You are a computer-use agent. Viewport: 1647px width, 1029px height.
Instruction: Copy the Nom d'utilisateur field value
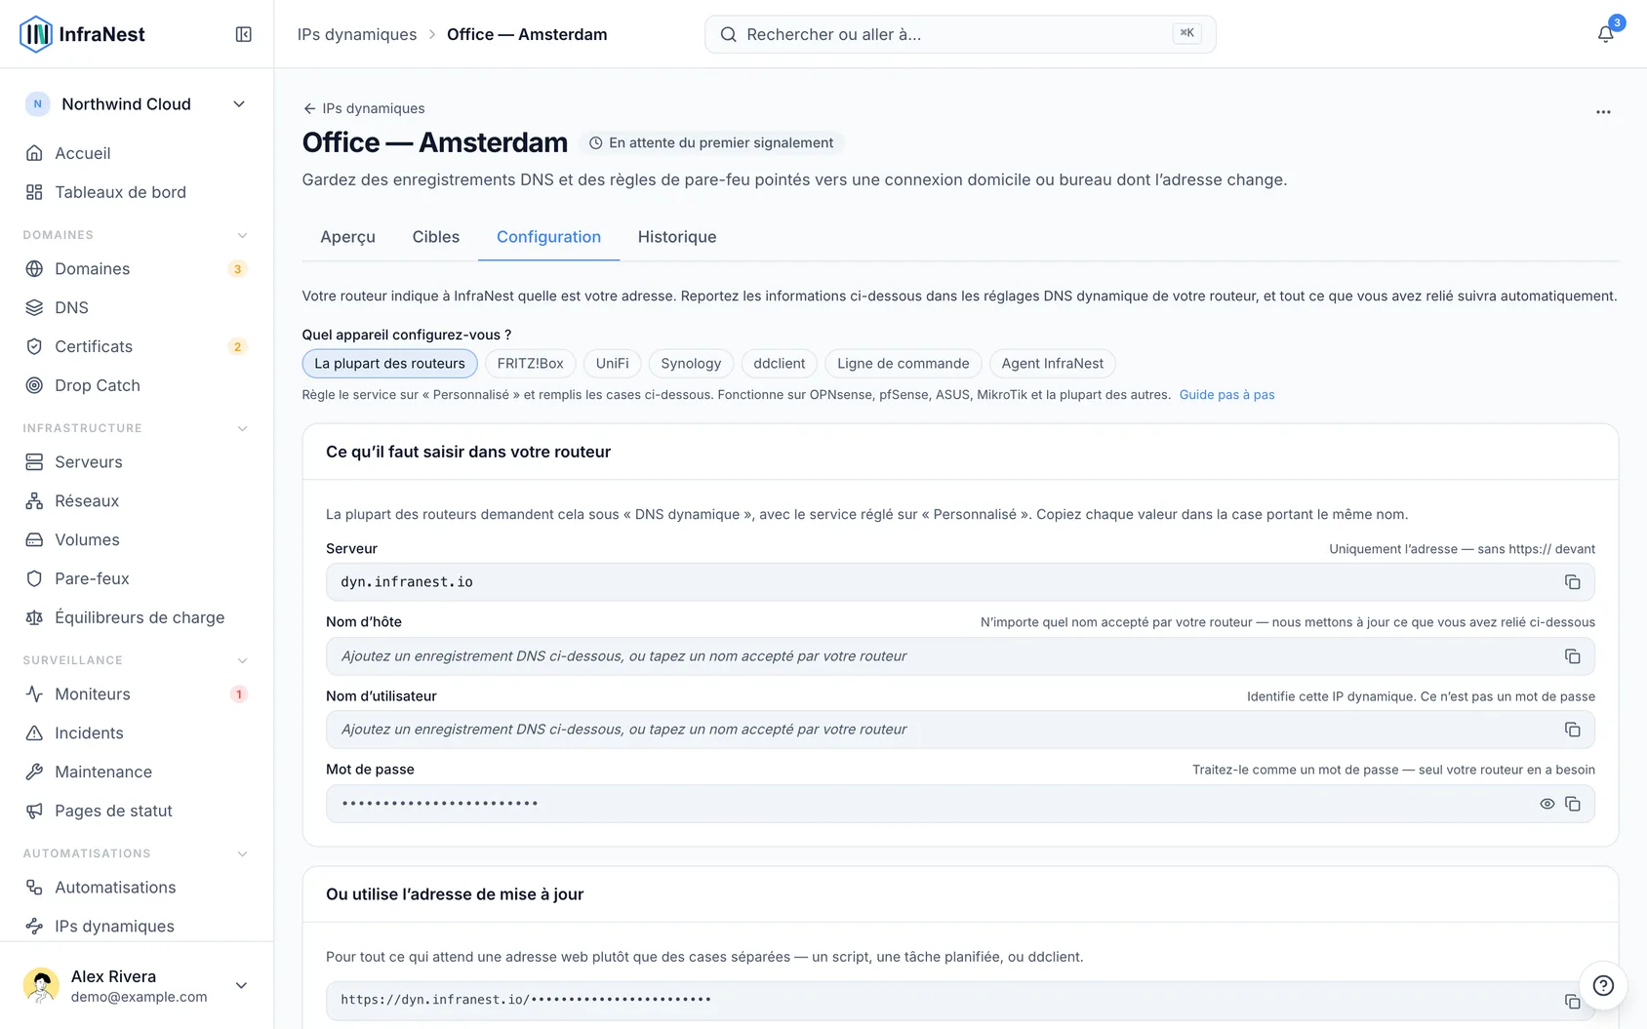click(1572, 730)
